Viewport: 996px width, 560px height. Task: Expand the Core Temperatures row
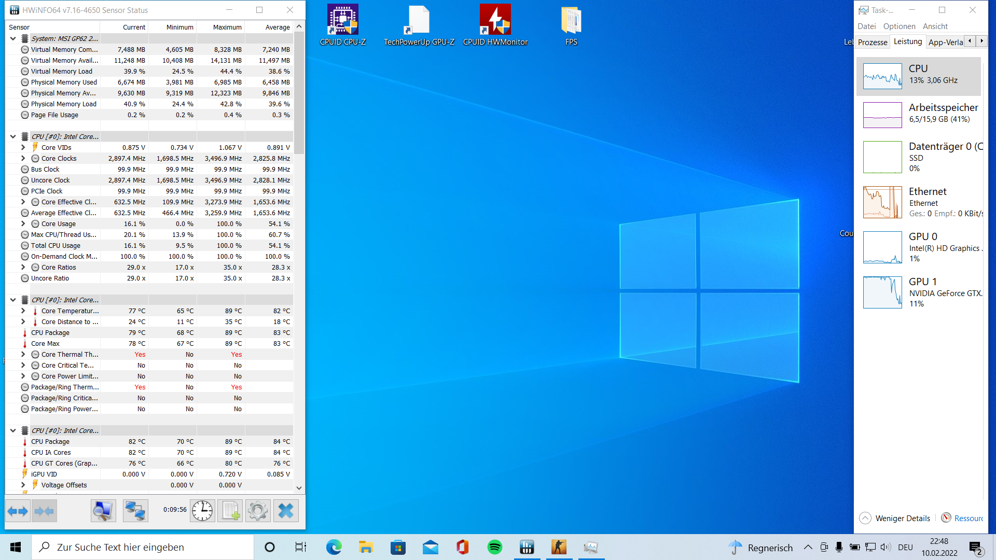[x=23, y=311]
